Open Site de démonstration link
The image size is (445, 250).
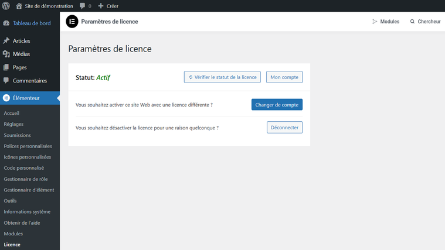(49, 6)
